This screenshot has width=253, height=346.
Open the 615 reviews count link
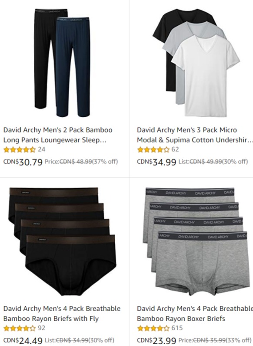click(x=177, y=328)
